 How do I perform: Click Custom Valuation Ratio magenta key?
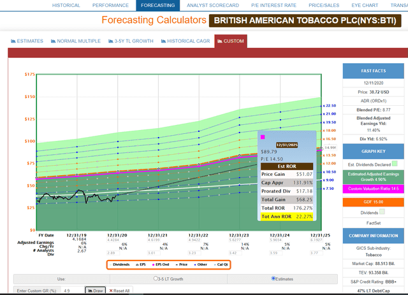(x=373, y=189)
